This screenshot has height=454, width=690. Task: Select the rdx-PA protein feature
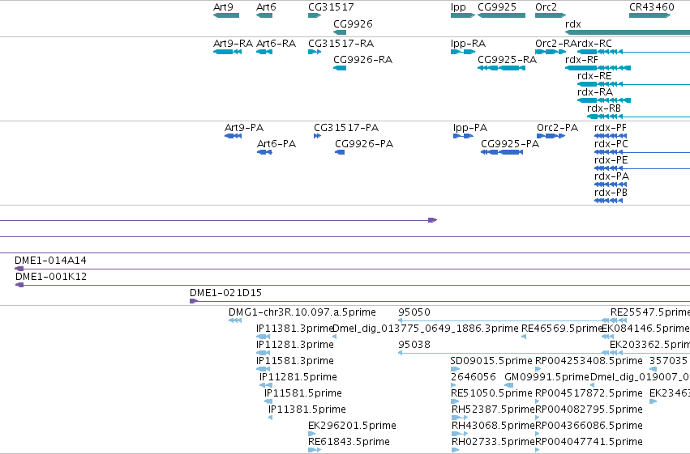(611, 185)
